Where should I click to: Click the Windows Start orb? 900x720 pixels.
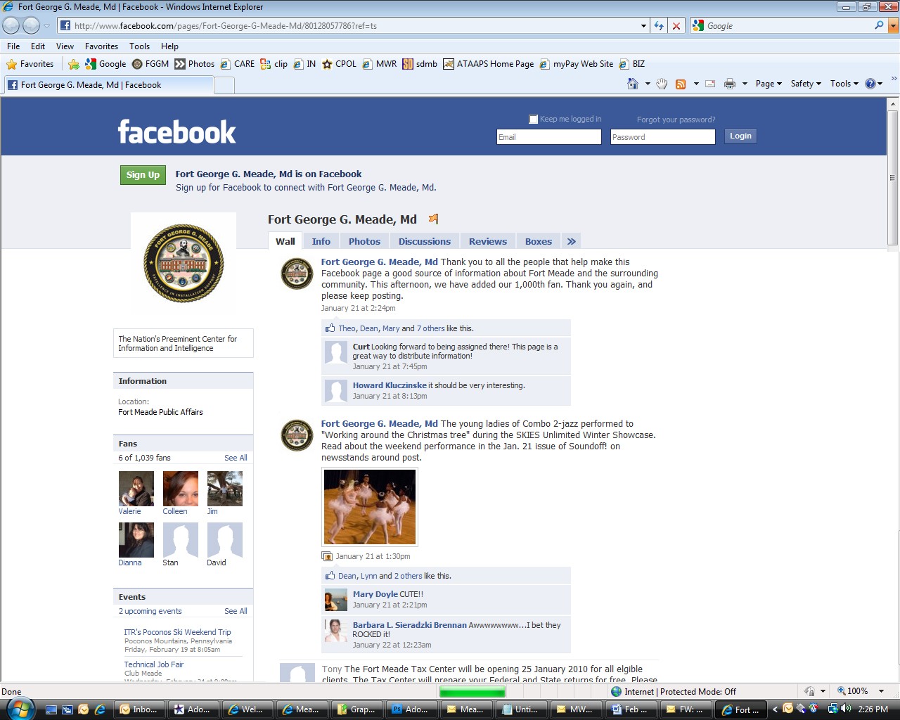coord(20,709)
